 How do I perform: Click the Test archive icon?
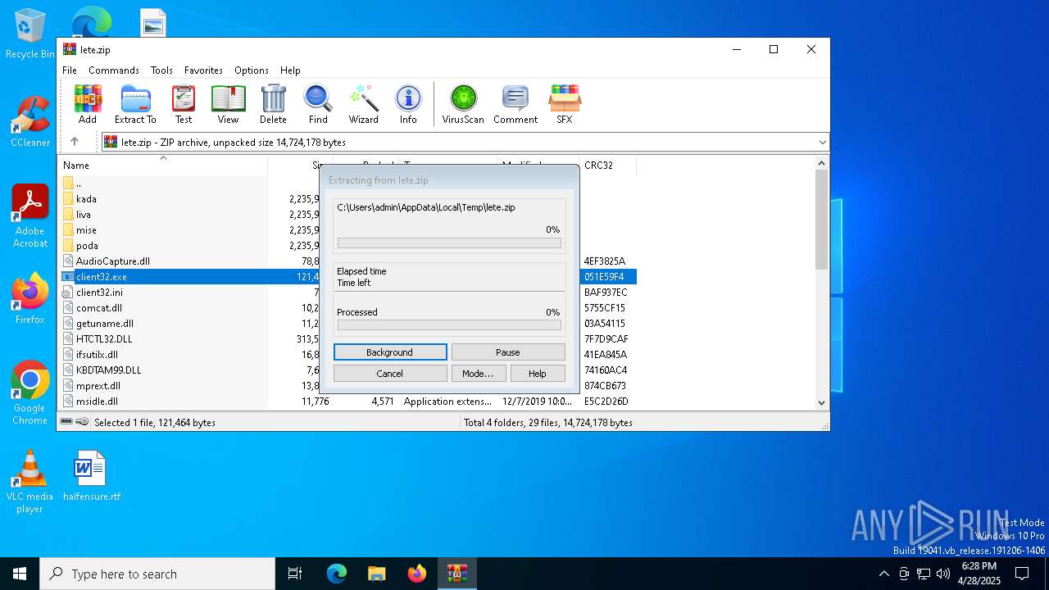(x=184, y=104)
